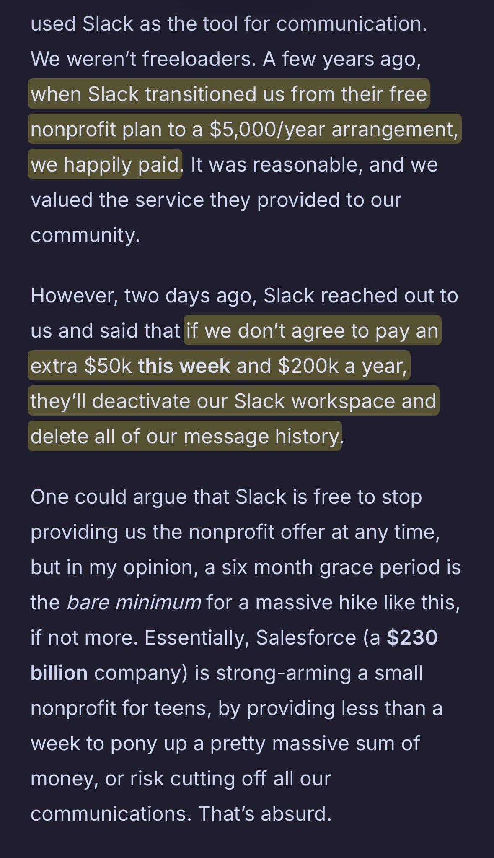Click the bold "this week" text
This screenshot has height=858, width=494.
(184, 366)
